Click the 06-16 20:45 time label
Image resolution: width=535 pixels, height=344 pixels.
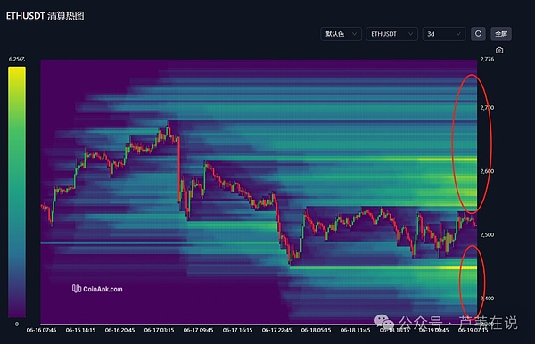(119, 330)
